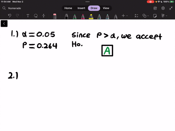The width and height of the screenshot is (175, 131).
Task: Switch to the Insert tab
Action: click(x=81, y=8)
